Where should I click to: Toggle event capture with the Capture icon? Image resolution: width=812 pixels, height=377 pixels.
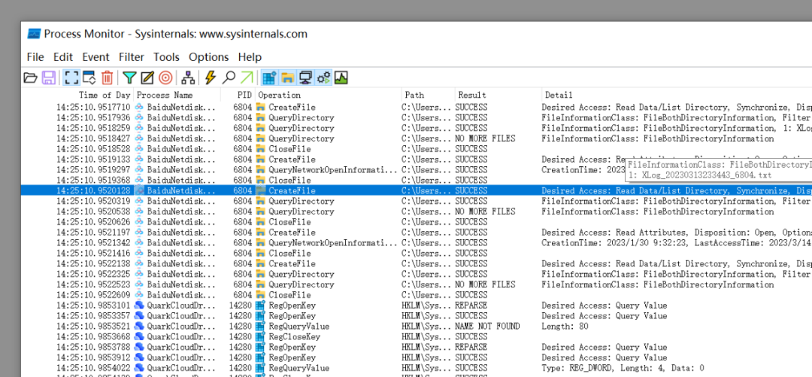click(71, 78)
